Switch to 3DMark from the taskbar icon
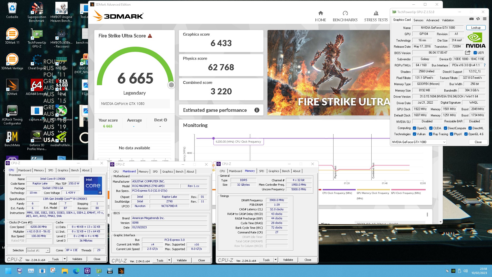This screenshot has height=277, width=492. (x=121, y=271)
